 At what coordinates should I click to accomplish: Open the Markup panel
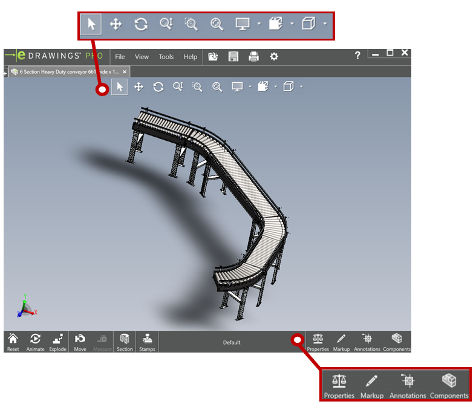(341, 342)
